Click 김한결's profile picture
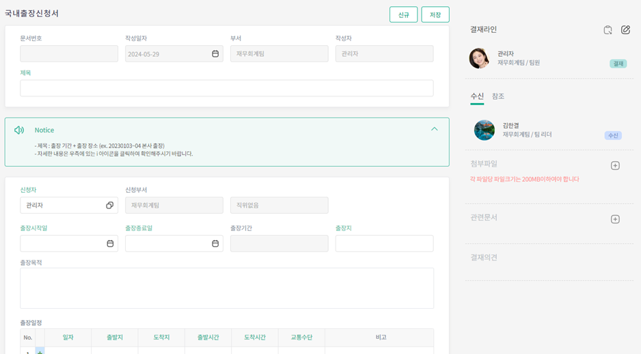Image resolution: width=641 pixels, height=354 pixels. pyautogui.click(x=485, y=130)
